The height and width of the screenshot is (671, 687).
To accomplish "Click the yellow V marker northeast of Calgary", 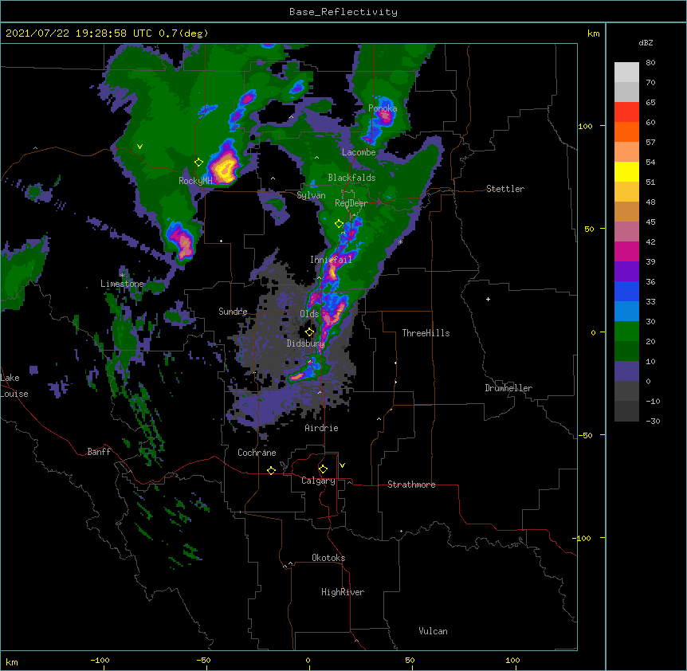I will [x=342, y=465].
